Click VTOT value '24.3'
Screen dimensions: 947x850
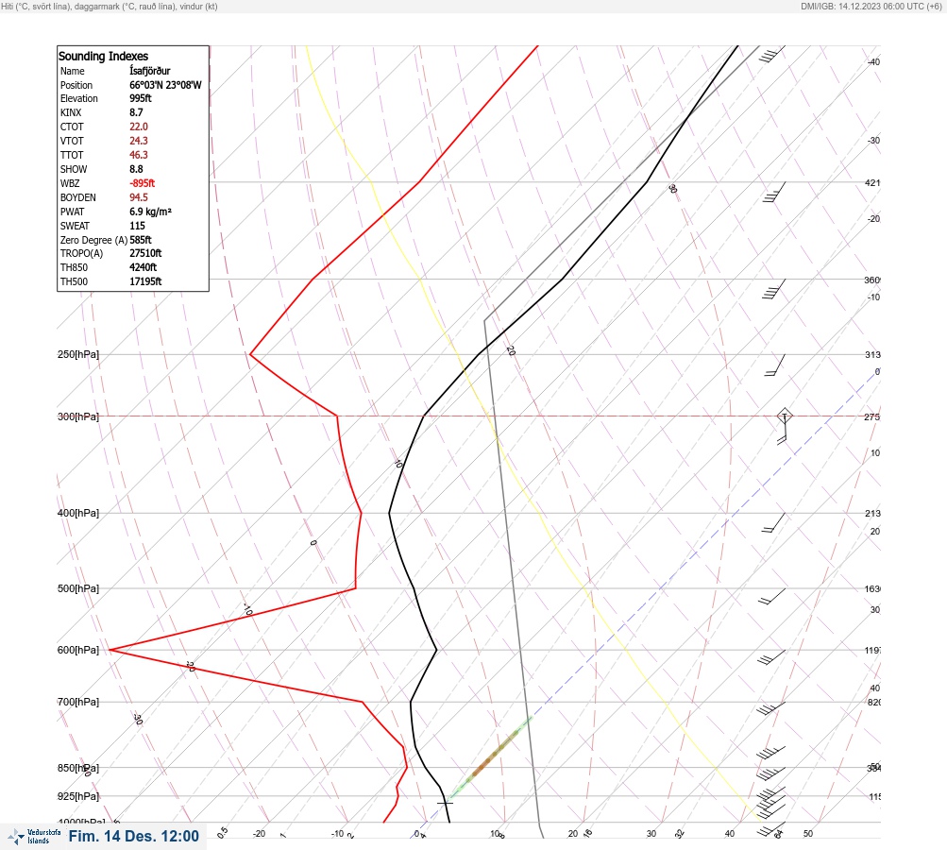click(138, 141)
